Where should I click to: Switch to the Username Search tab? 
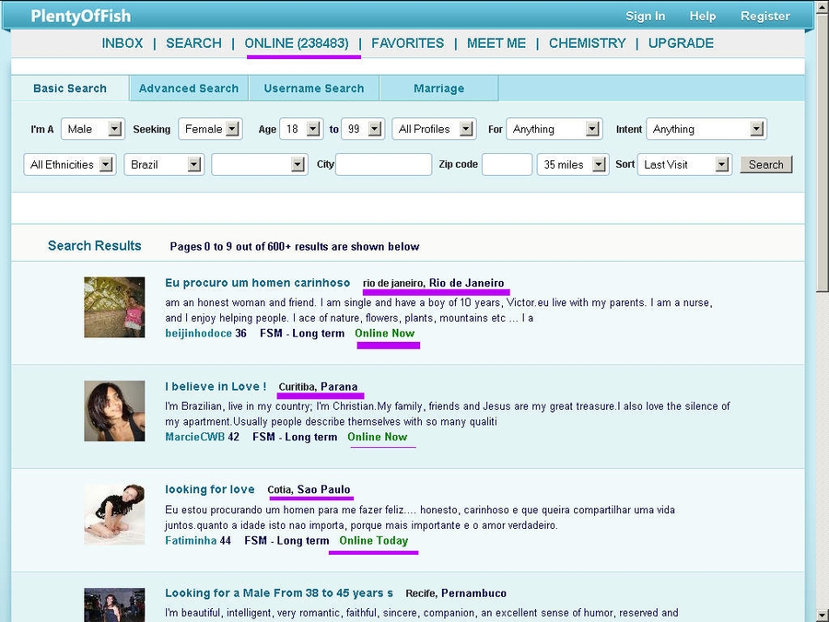click(314, 88)
